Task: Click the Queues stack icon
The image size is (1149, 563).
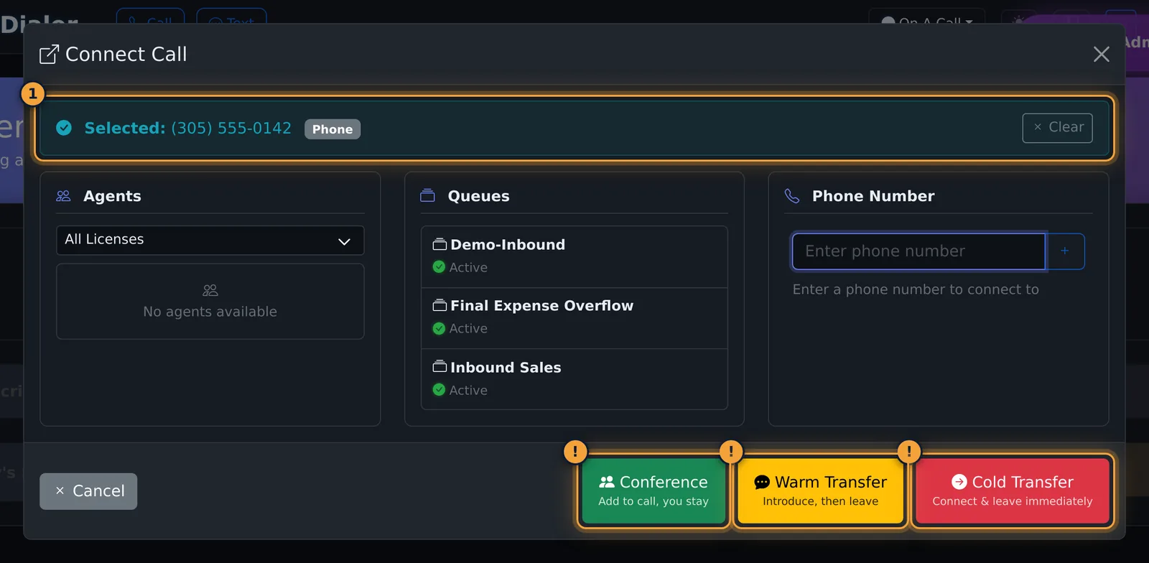Action: (427, 195)
